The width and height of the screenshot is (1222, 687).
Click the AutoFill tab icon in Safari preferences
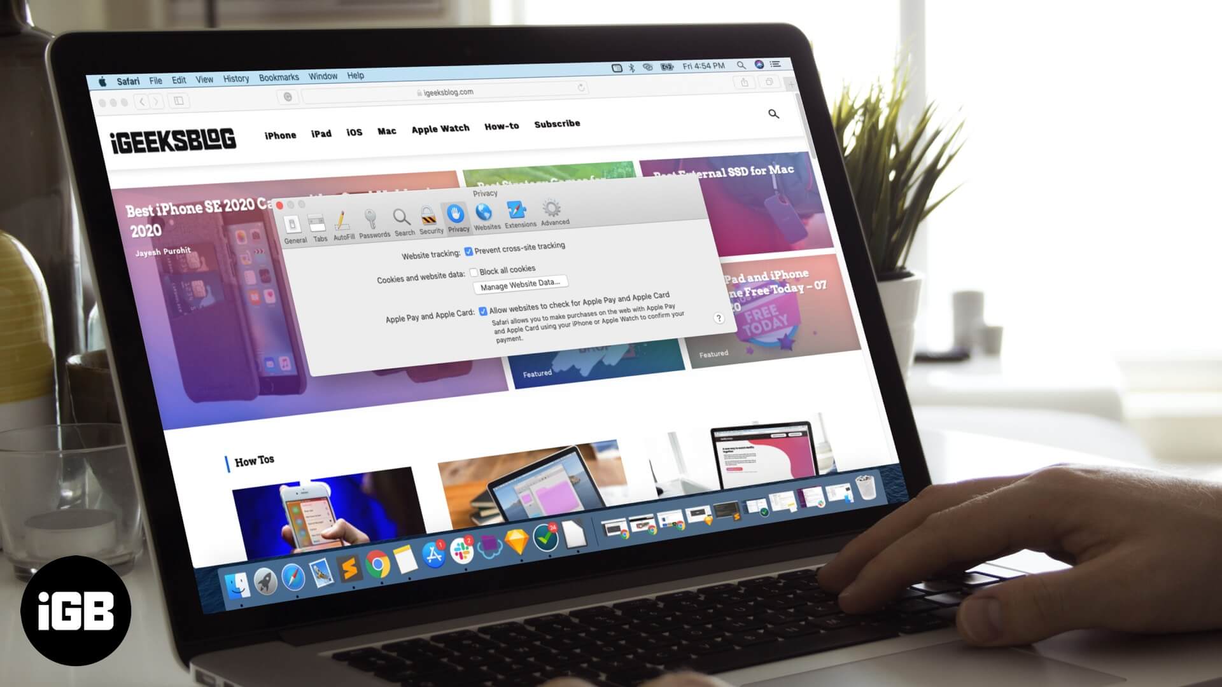(x=342, y=219)
